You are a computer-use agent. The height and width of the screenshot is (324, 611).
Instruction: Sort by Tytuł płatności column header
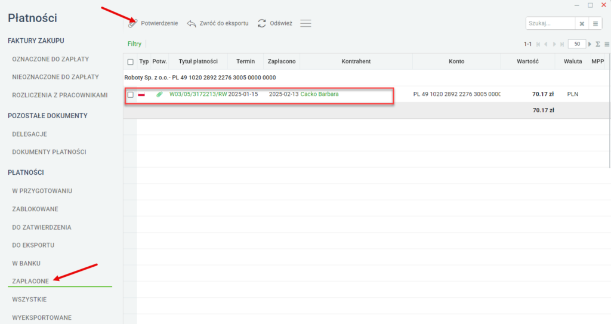point(198,61)
